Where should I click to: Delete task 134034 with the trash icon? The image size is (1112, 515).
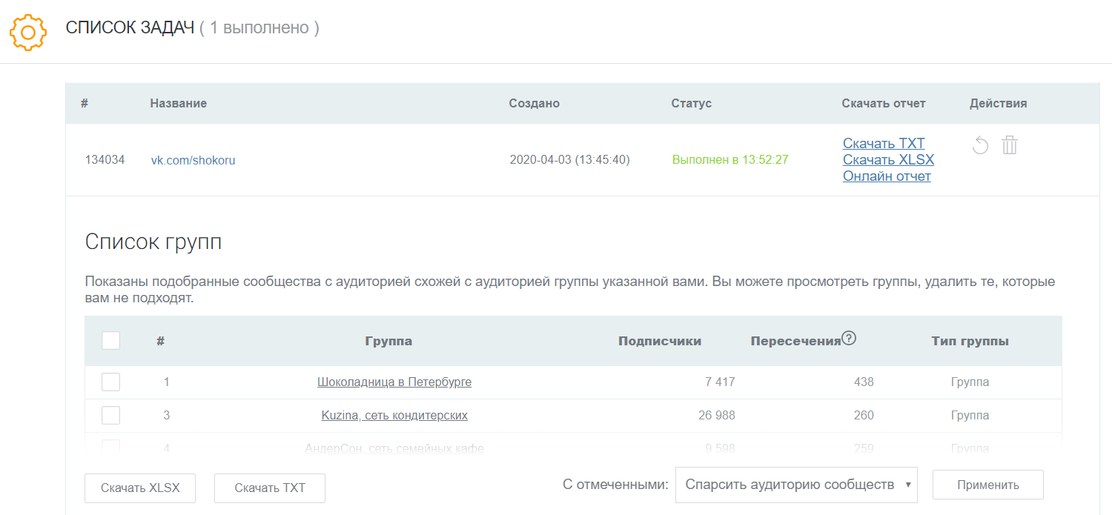(1010, 145)
